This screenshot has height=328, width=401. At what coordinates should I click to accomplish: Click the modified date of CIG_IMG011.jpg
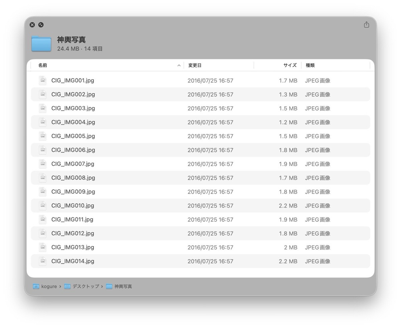click(x=210, y=219)
